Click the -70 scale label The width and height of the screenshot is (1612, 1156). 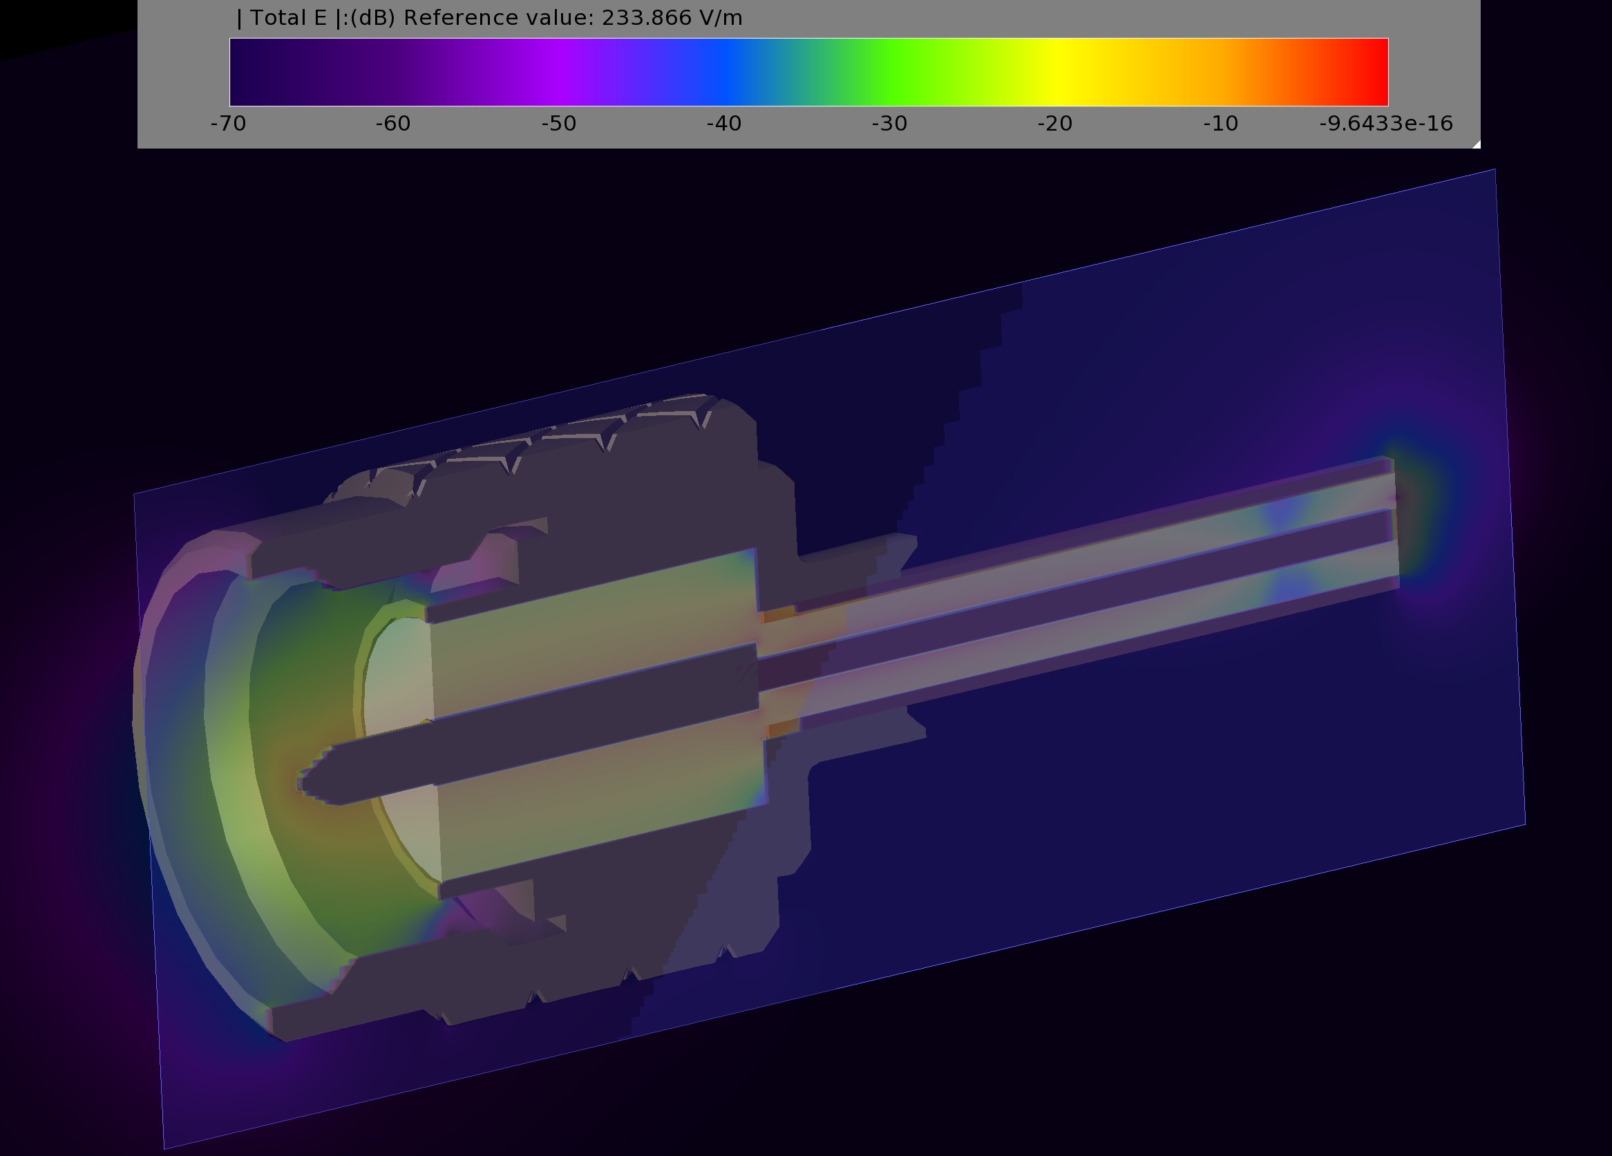(x=228, y=124)
